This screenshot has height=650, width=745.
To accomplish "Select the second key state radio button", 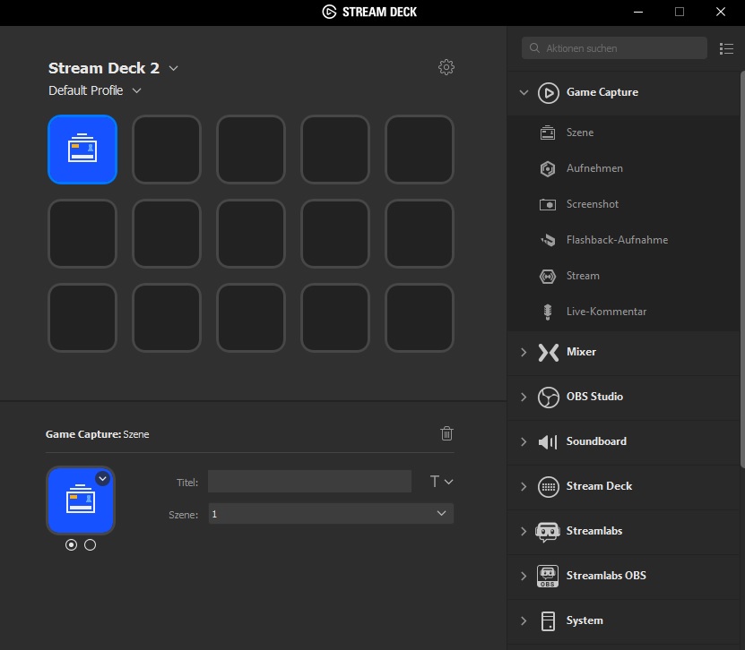I will pyautogui.click(x=90, y=544).
